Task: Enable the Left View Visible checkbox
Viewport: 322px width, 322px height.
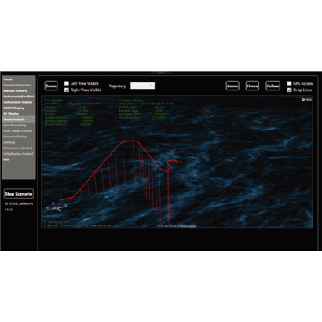Action: [67, 83]
